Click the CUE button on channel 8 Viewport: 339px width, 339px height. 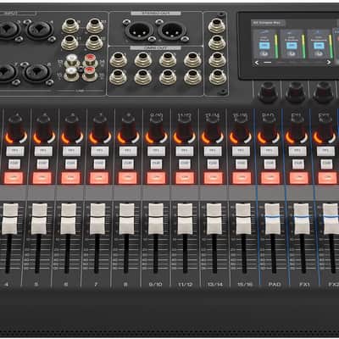pos(128,164)
